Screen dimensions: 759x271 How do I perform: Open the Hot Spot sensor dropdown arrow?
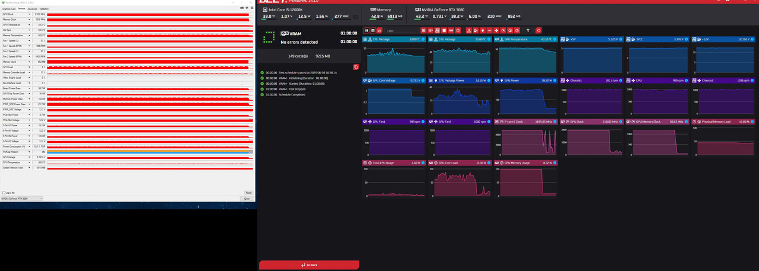point(29,30)
